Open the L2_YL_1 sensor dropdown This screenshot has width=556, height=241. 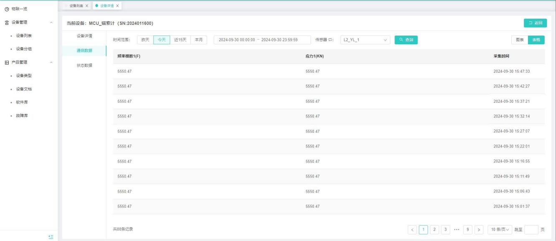365,40
